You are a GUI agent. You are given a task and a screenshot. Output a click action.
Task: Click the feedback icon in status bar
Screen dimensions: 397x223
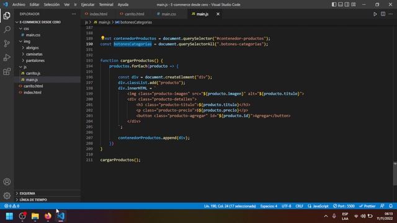coord(382,206)
